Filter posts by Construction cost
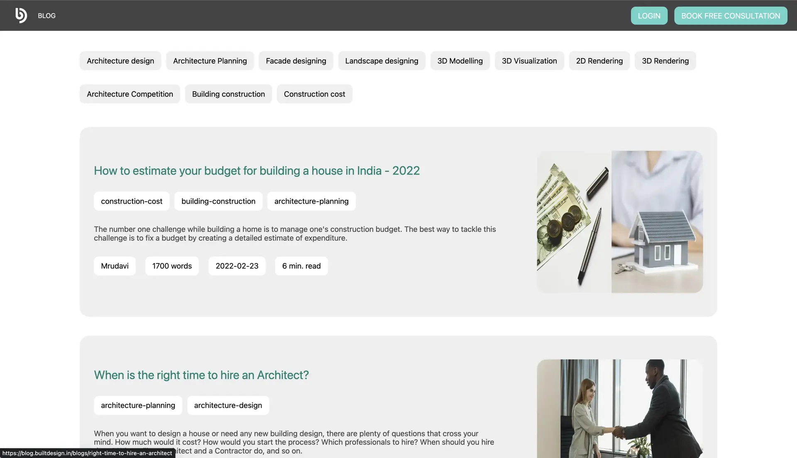 tap(314, 94)
